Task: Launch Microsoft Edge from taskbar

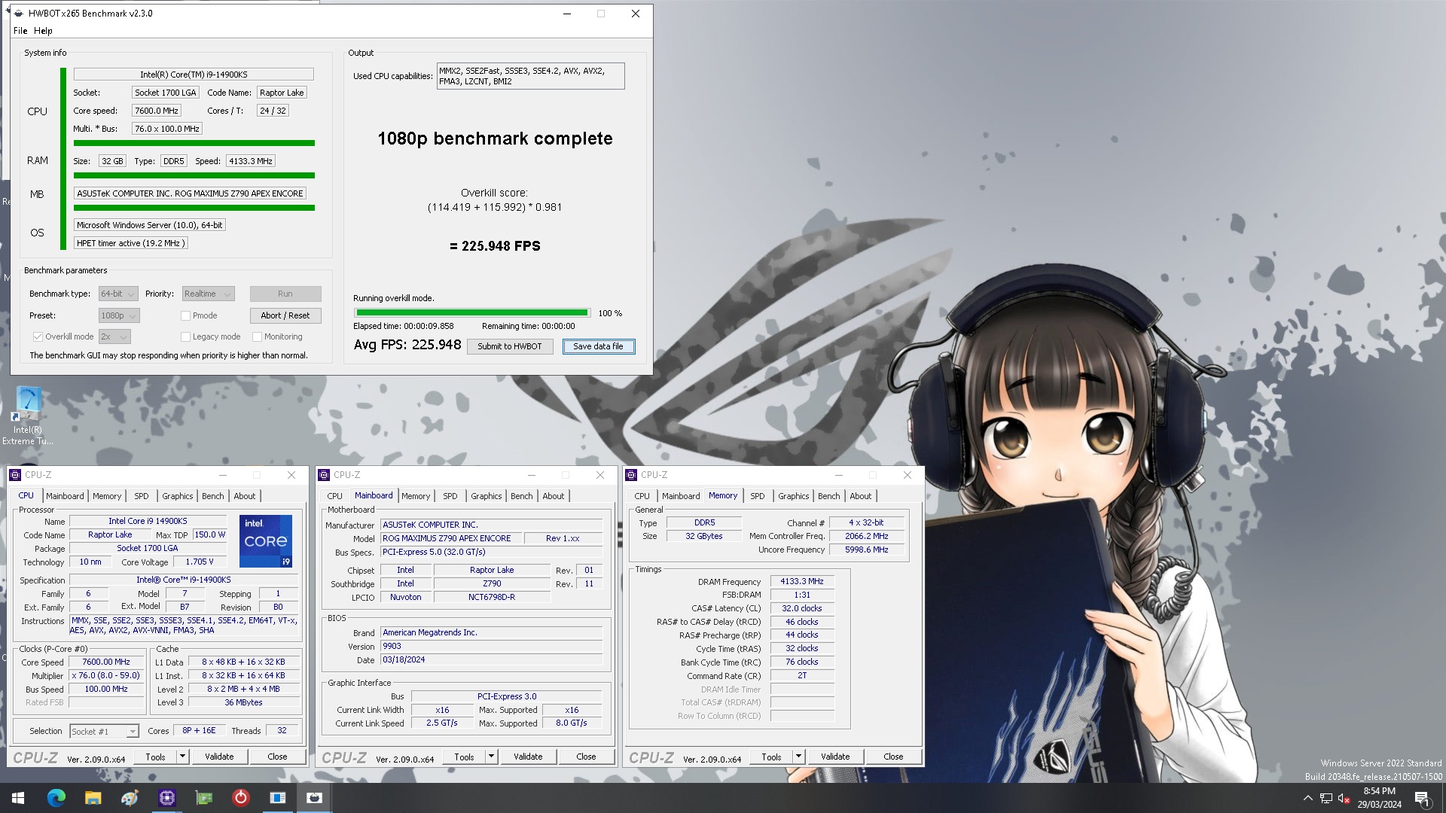Action: [x=56, y=798]
